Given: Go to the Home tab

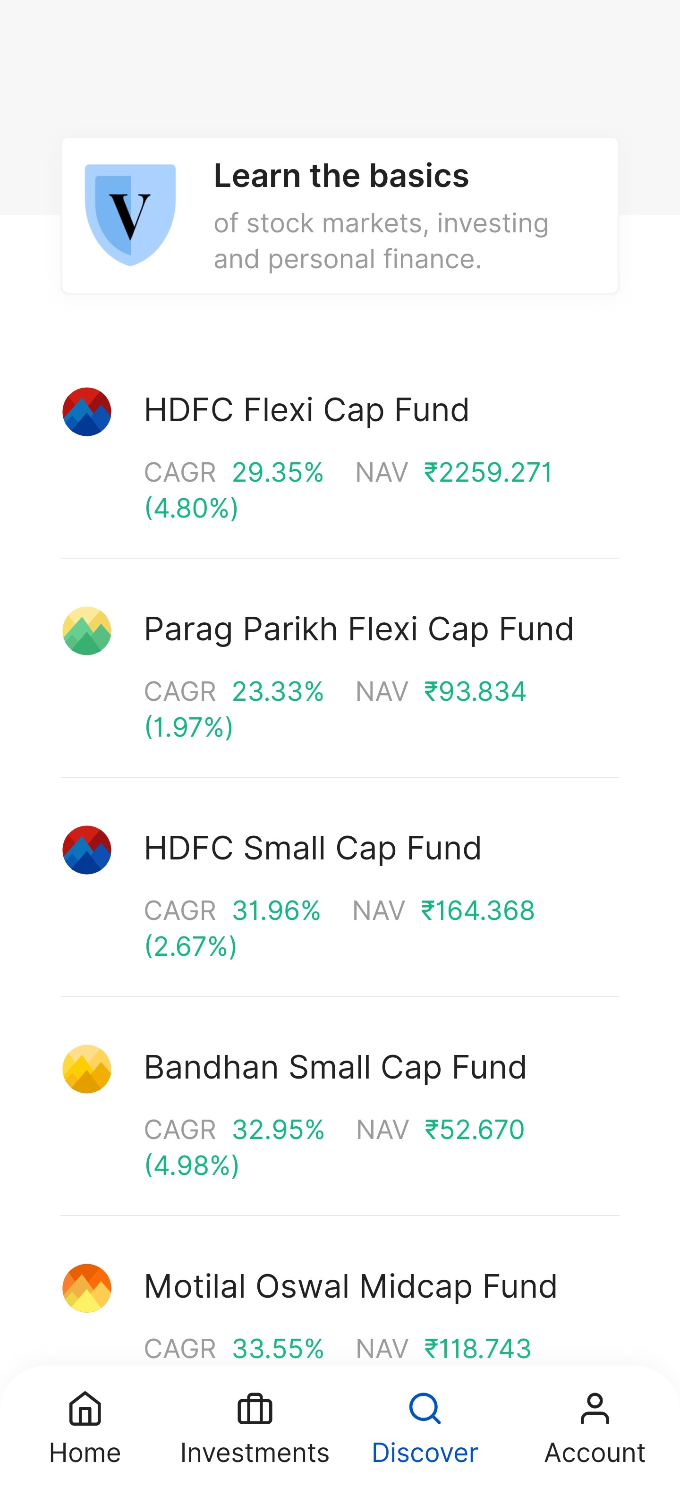Looking at the screenshot, I should coord(85,1427).
